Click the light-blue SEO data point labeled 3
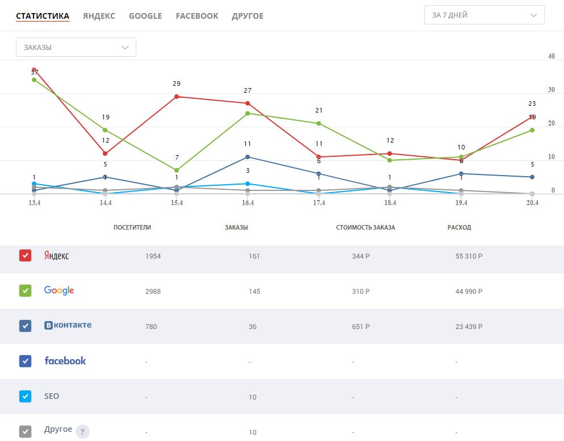The image size is (564, 441). (248, 184)
